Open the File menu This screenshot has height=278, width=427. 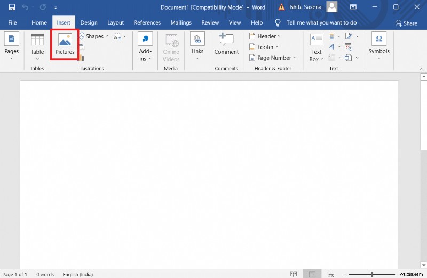[x=12, y=22]
